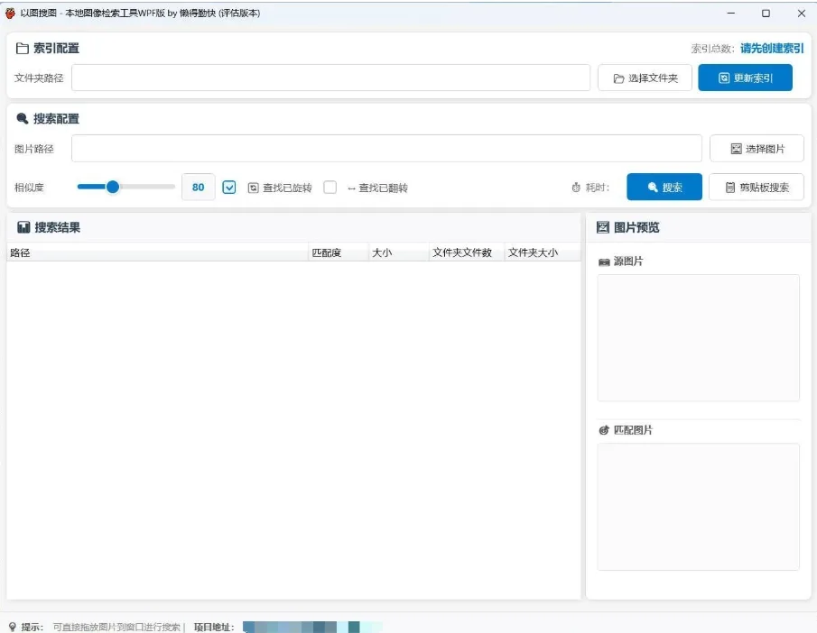Enable the 查找已翻转 checkbox
This screenshot has width=817, height=633.
pos(330,187)
